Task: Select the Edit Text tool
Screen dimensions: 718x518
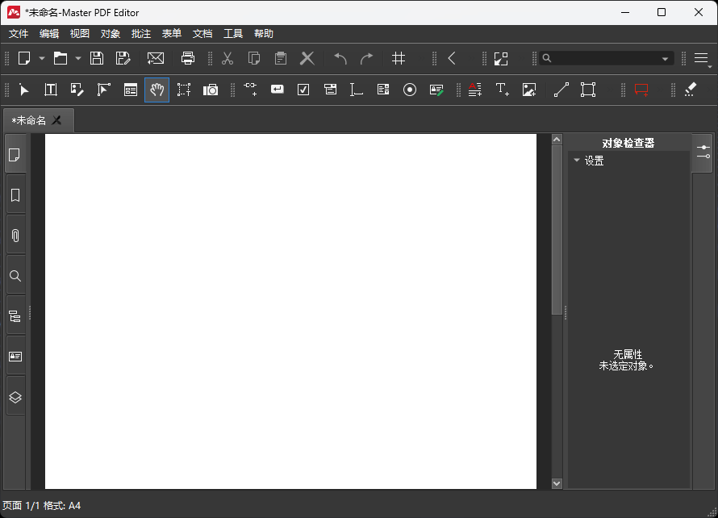Action: (50, 90)
